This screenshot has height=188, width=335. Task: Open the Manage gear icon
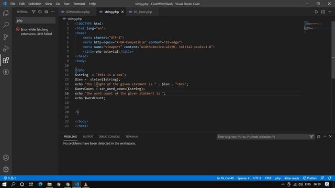[6, 169]
